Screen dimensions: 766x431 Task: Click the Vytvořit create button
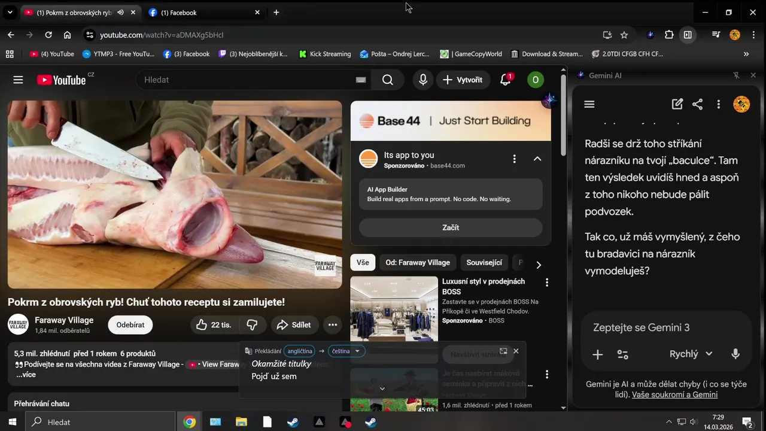pyautogui.click(x=463, y=80)
